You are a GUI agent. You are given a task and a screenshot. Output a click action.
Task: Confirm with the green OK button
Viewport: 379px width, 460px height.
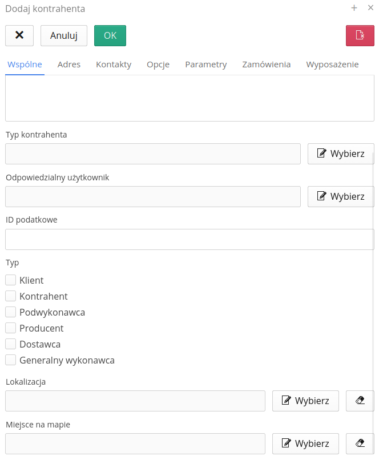click(x=110, y=35)
